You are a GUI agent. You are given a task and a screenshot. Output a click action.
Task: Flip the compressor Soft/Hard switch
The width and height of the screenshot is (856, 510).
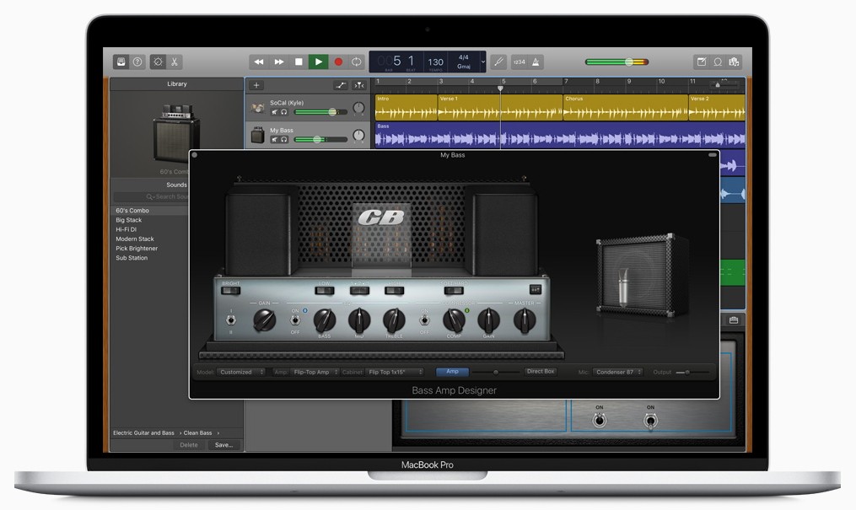455,291
